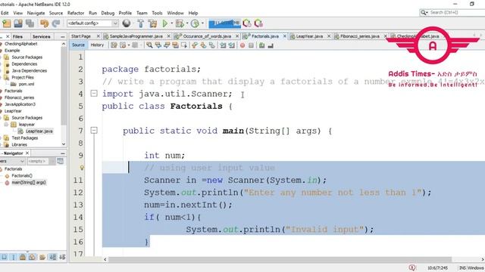
Task: Click the Comment editor toolbar icon
Action: pyautogui.click(x=261, y=45)
